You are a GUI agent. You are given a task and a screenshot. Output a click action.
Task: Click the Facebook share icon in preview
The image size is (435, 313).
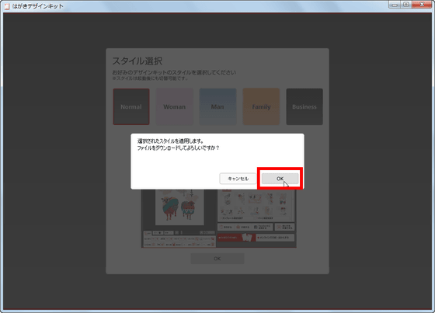[x=256, y=227]
